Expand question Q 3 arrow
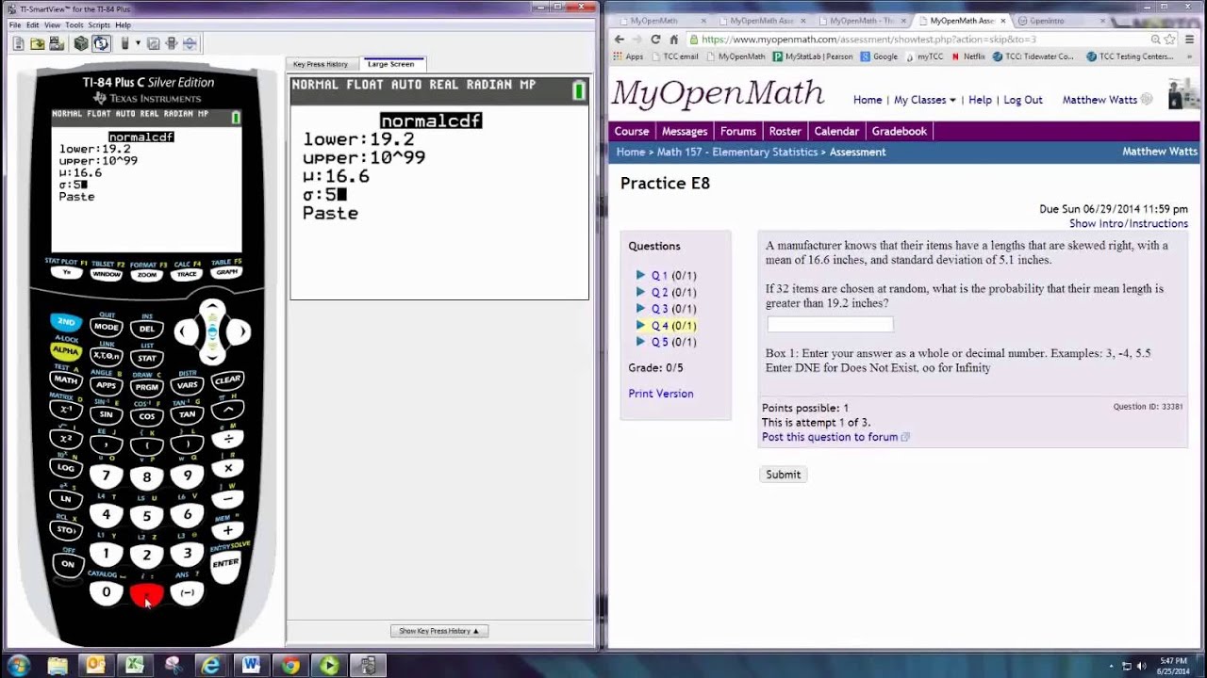Image resolution: width=1207 pixels, height=678 pixels. [640, 308]
